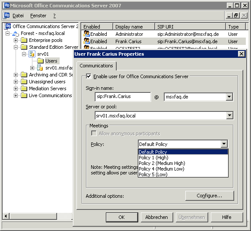Click the Frank Carius user icon in list
The width and height of the screenshot is (251, 231).
point(86,41)
